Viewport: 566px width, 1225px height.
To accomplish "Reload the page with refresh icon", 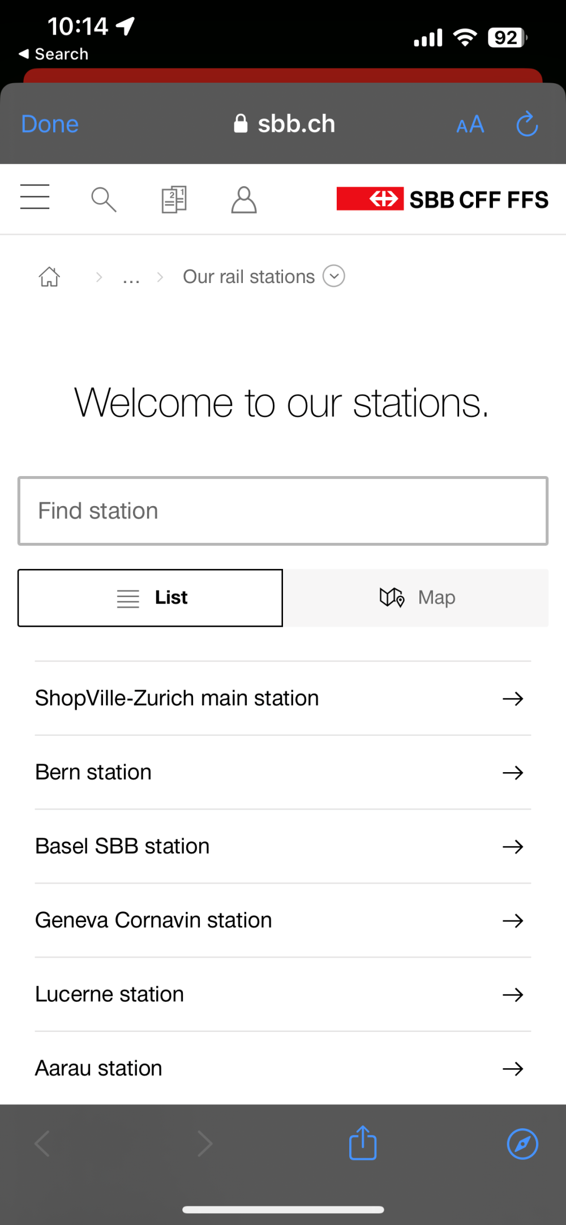I will [x=526, y=124].
